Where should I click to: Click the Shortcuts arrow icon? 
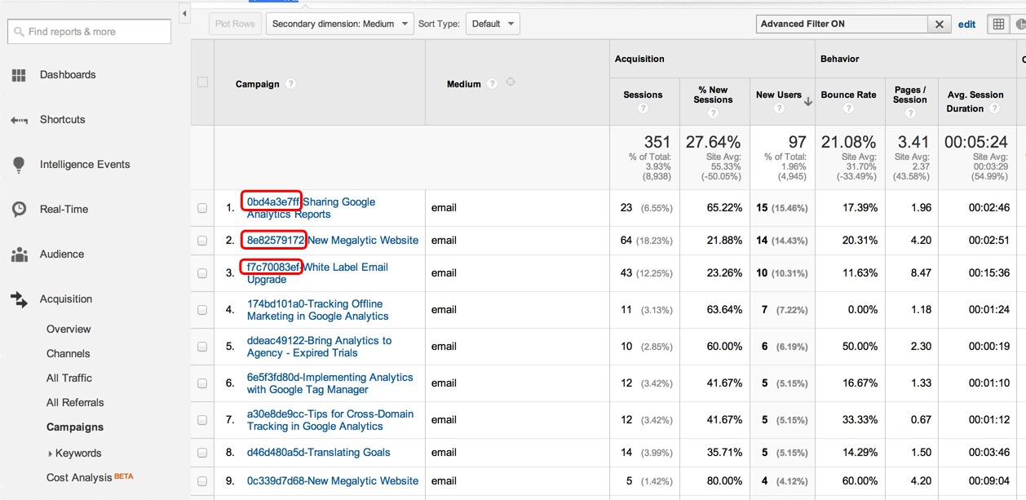19,120
